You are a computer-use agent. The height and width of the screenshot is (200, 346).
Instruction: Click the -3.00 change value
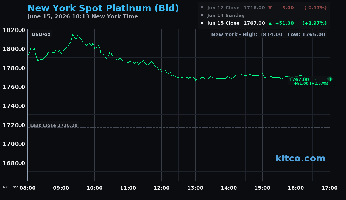pyautogui.click(x=287, y=8)
